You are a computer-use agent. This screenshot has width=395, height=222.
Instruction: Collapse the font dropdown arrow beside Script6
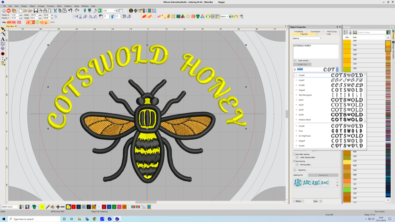tap(337, 69)
